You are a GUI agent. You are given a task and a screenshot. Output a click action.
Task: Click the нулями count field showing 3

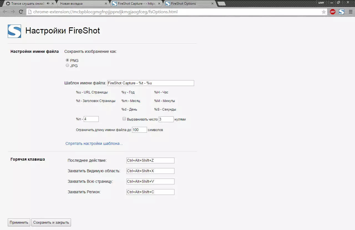[x=166, y=119]
